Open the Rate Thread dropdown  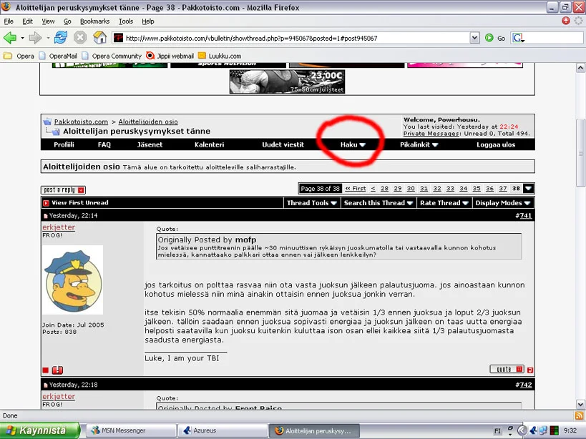coord(444,203)
